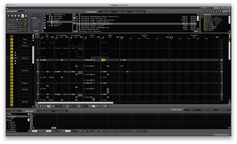This screenshot has width=237, height=144.
Task: Expand the DemoSong Keith303 Masquerade entry
Action: pos(77,24)
